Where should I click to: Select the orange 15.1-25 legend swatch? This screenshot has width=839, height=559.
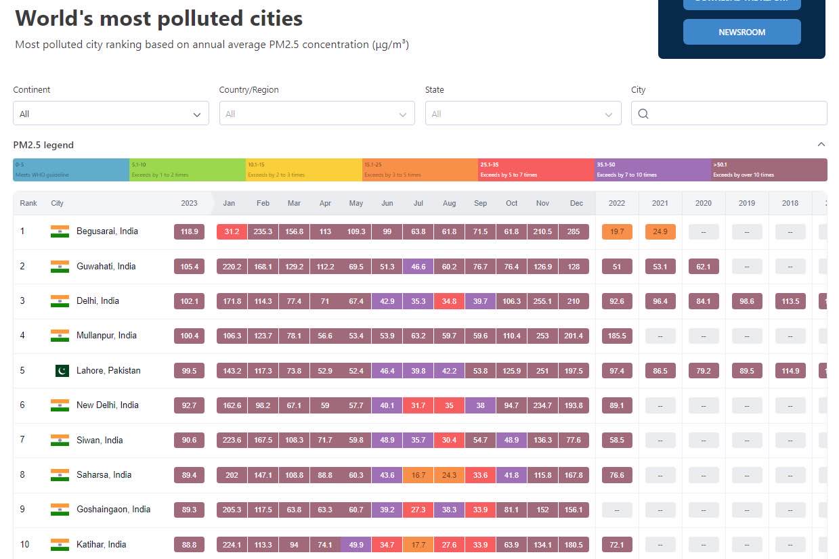click(420, 170)
